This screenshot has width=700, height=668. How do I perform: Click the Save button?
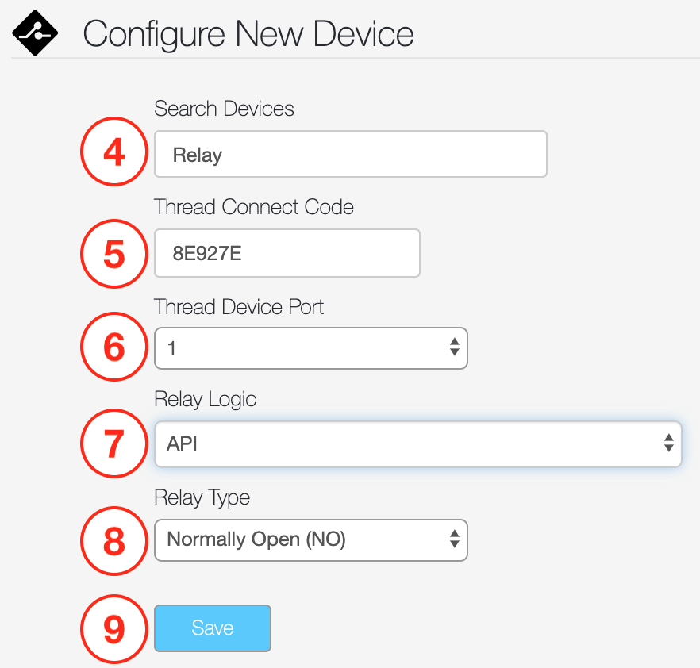212,628
